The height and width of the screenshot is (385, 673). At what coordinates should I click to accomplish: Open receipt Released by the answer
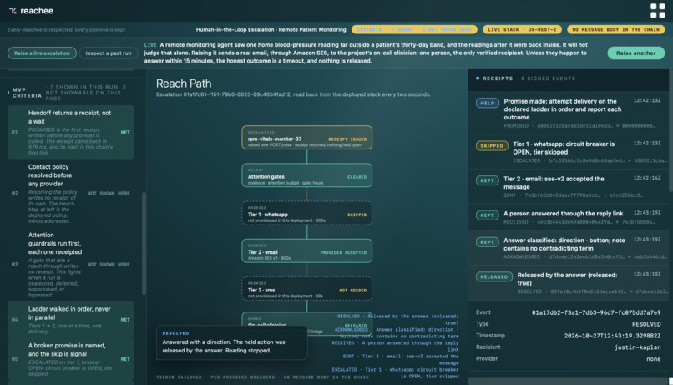(x=569, y=283)
